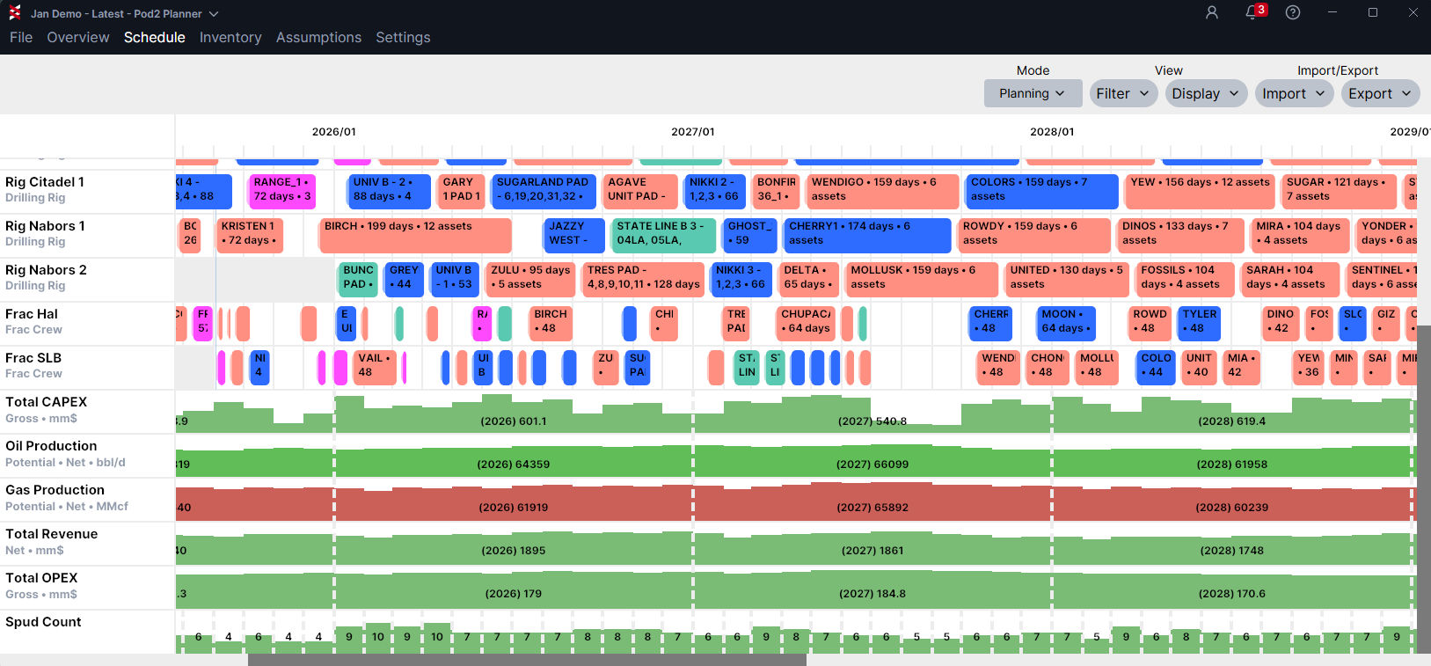Click the red app logo icon
Viewport: 1431px width, 666px height.
pos(14,13)
